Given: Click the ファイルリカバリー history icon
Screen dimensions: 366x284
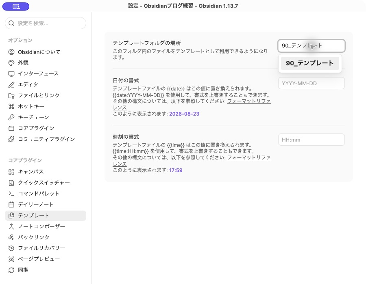Looking at the screenshot, I should [11, 248].
